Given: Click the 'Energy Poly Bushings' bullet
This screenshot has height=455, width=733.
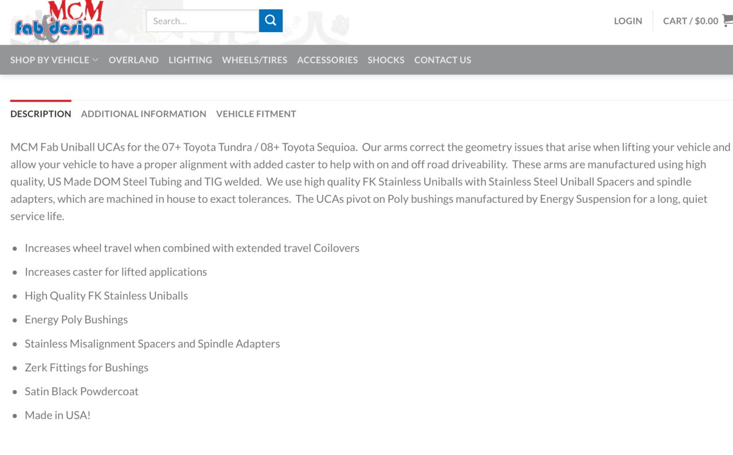Looking at the screenshot, I should (76, 319).
